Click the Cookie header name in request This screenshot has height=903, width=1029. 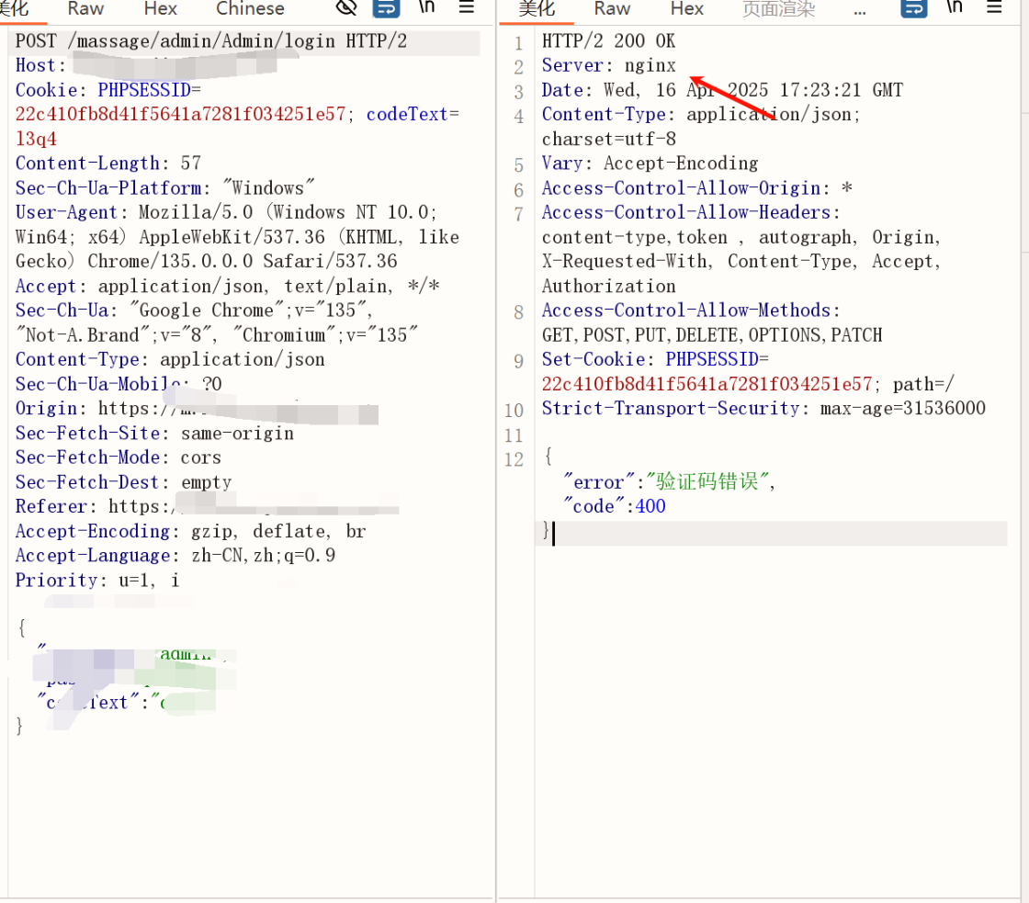(x=51, y=91)
